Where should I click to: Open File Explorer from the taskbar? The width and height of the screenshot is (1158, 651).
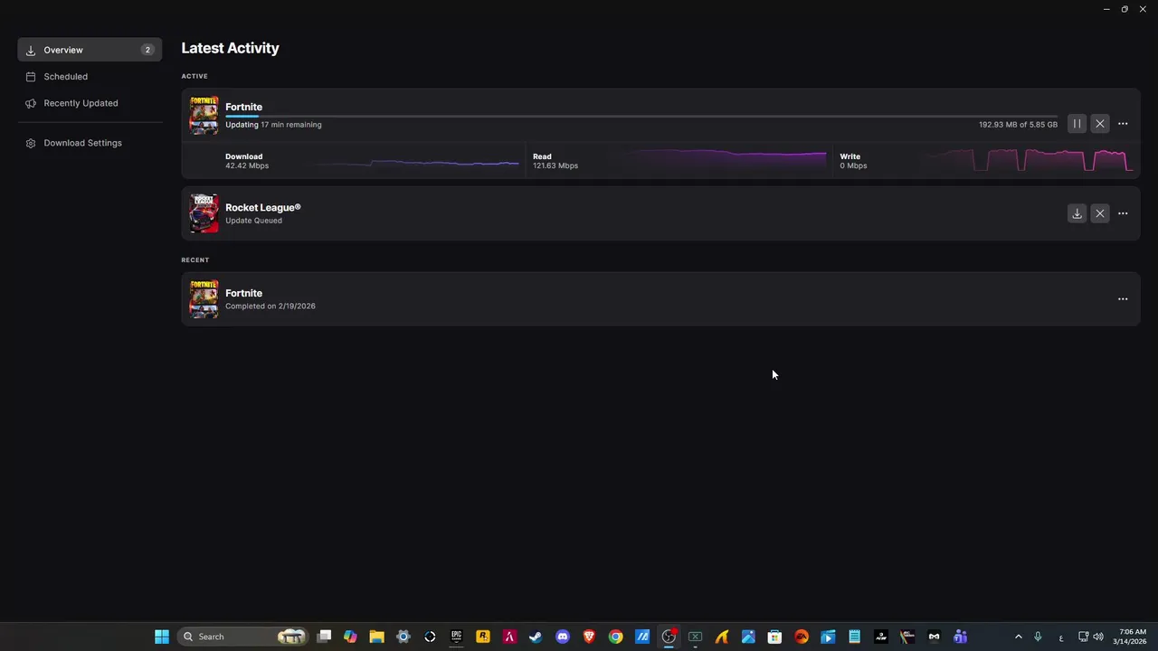point(376,637)
